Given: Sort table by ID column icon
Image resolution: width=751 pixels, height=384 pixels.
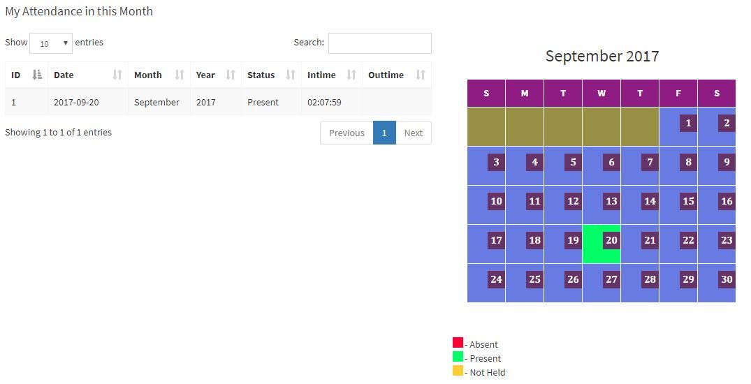Looking at the screenshot, I should pyautogui.click(x=37, y=75).
